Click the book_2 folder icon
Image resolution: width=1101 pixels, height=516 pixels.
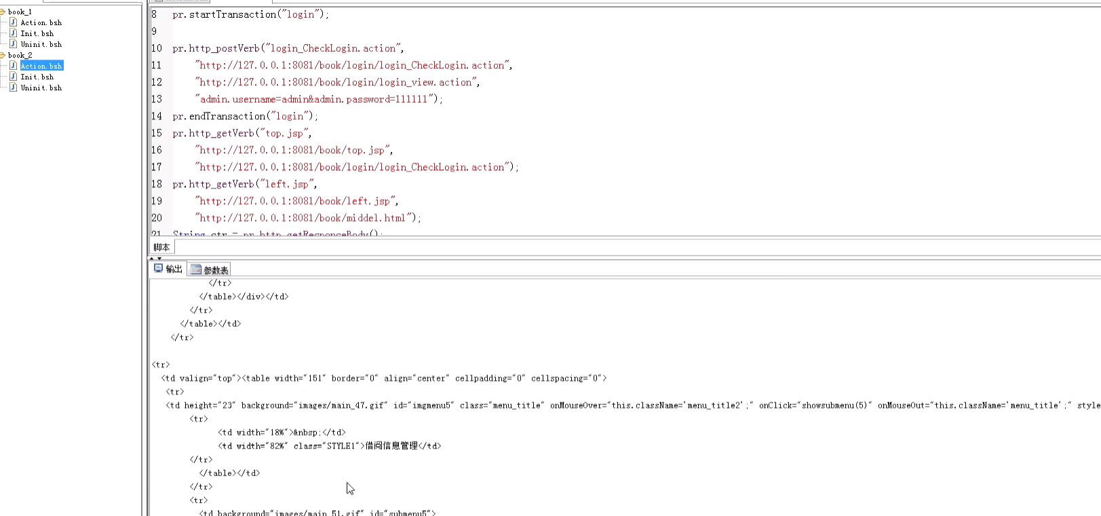pos(3,55)
